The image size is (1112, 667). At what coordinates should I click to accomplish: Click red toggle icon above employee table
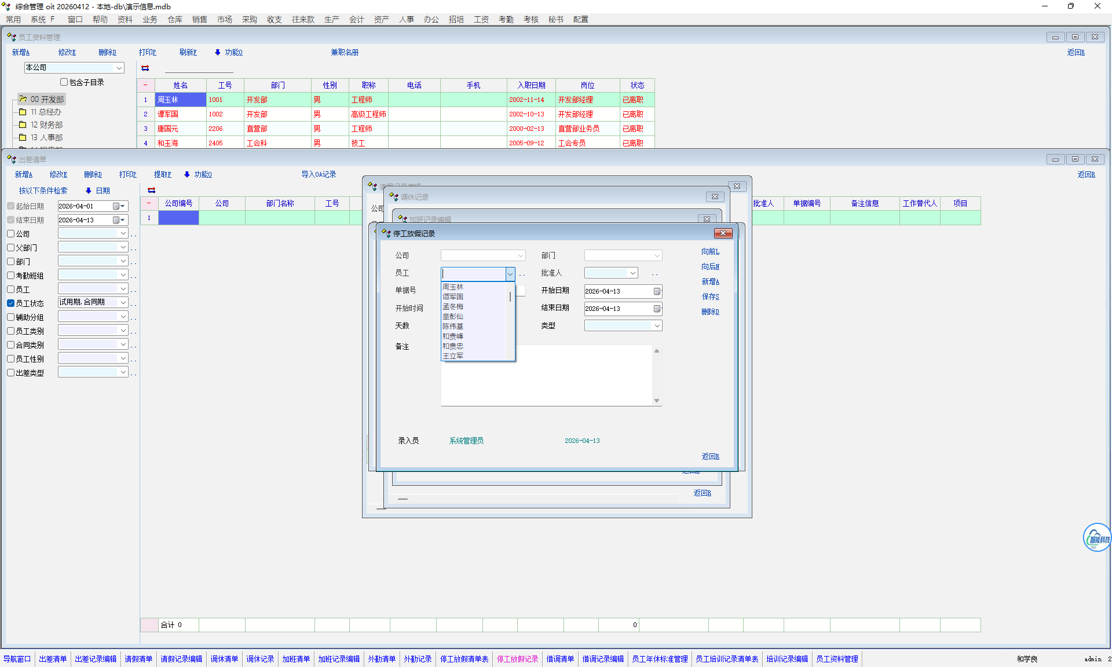(x=145, y=68)
